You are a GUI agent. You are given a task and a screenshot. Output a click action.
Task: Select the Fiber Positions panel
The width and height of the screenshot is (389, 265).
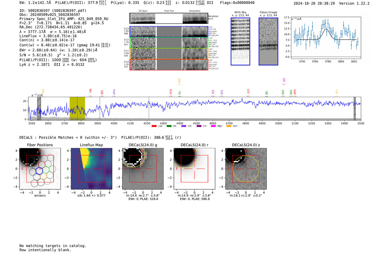coord(40,169)
